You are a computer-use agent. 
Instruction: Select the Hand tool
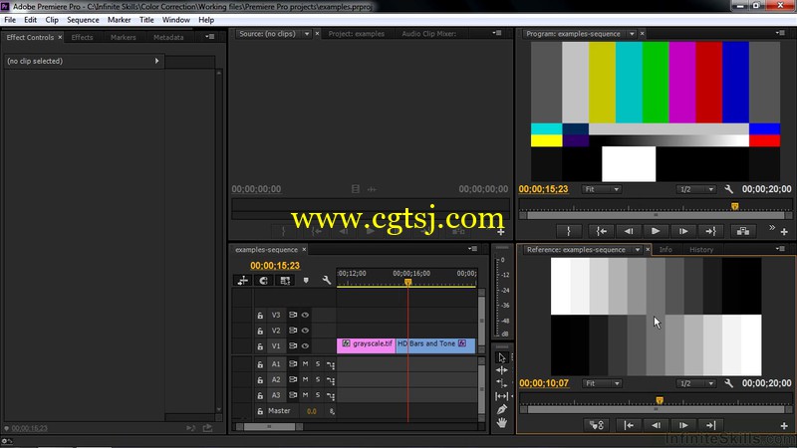click(502, 422)
